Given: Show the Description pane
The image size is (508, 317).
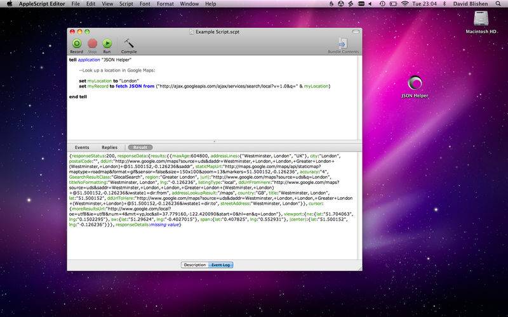Looking at the screenshot, I should coord(194,265).
